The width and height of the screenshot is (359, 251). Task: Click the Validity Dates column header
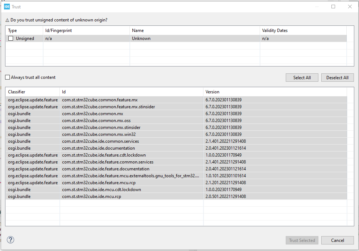304,31
